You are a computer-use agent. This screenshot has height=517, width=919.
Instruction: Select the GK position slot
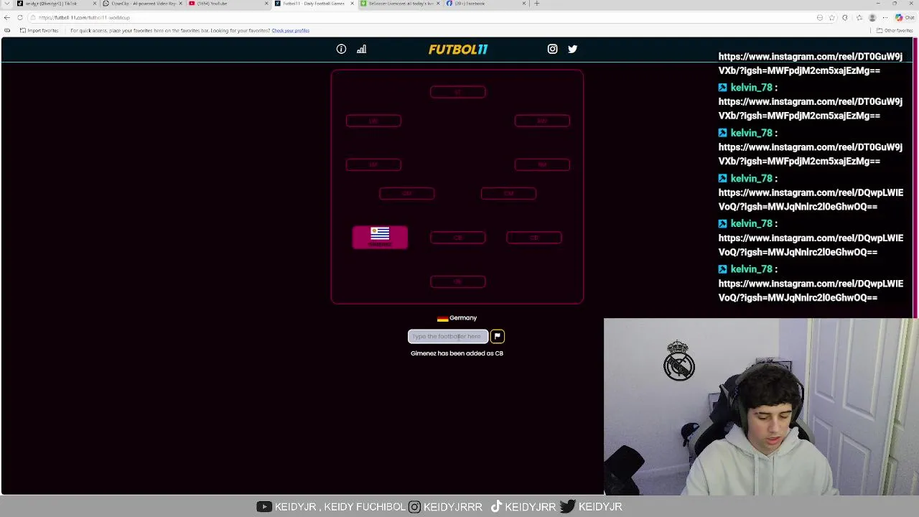tap(457, 281)
